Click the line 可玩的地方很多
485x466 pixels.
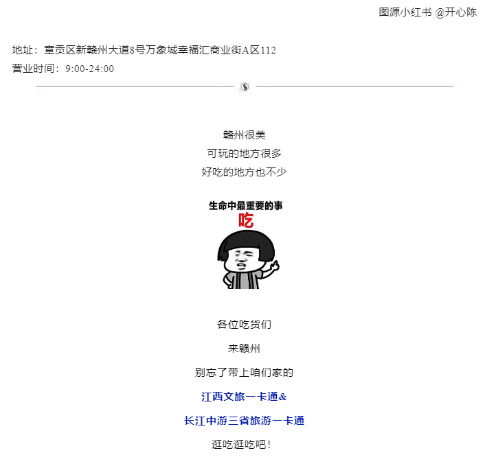pos(244,154)
